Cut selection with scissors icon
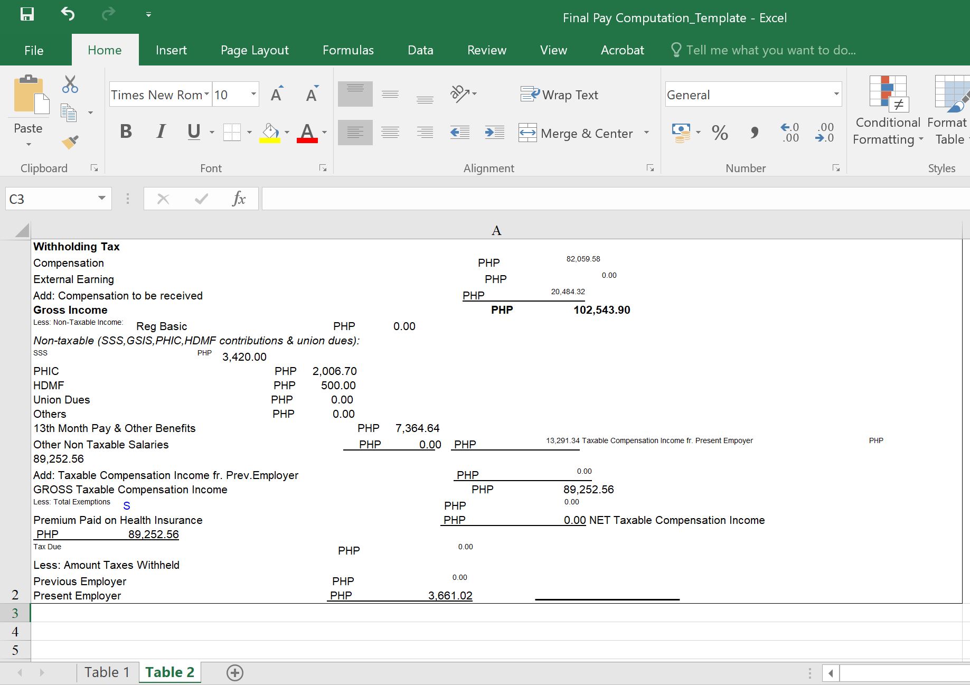This screenshot has height=685, width=970. pos(70,84)
